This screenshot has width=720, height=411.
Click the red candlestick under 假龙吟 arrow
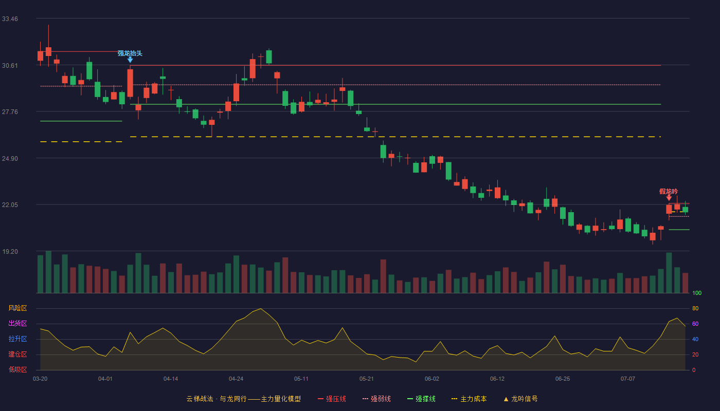pyautogui.click(x=669, y=209)
